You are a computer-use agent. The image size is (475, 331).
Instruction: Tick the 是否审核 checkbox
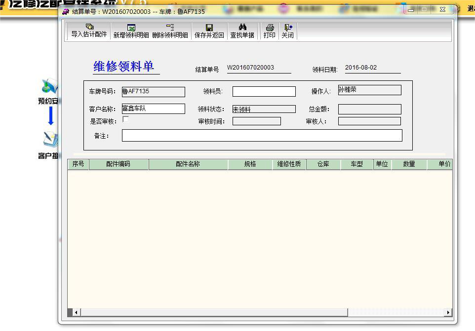125,119
